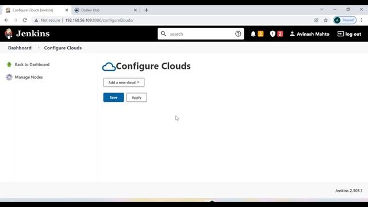Click the Jenkins 2.303.1 version link
Viewport: 368px width, 207px height.
point(348,190)
